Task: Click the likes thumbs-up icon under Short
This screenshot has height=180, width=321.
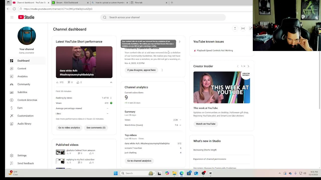Action: [x=78, y=82]
